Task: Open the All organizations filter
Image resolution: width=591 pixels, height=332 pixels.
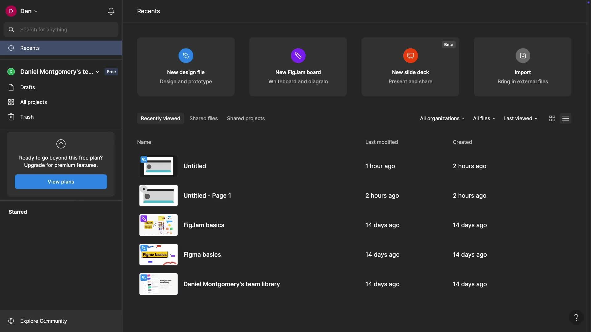Action: pos(442,118)
